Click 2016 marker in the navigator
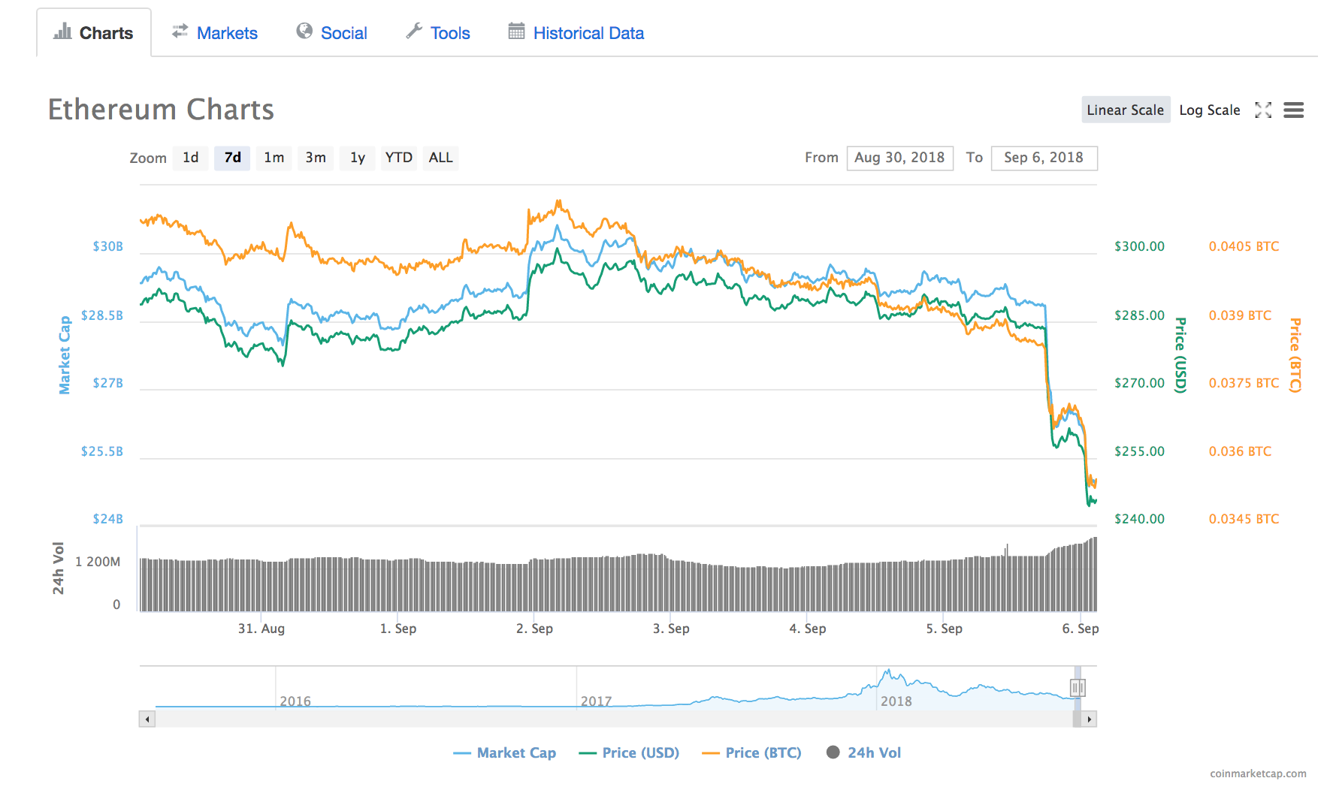This screenshot has width=1327, height=787. [x=295, y=701]
